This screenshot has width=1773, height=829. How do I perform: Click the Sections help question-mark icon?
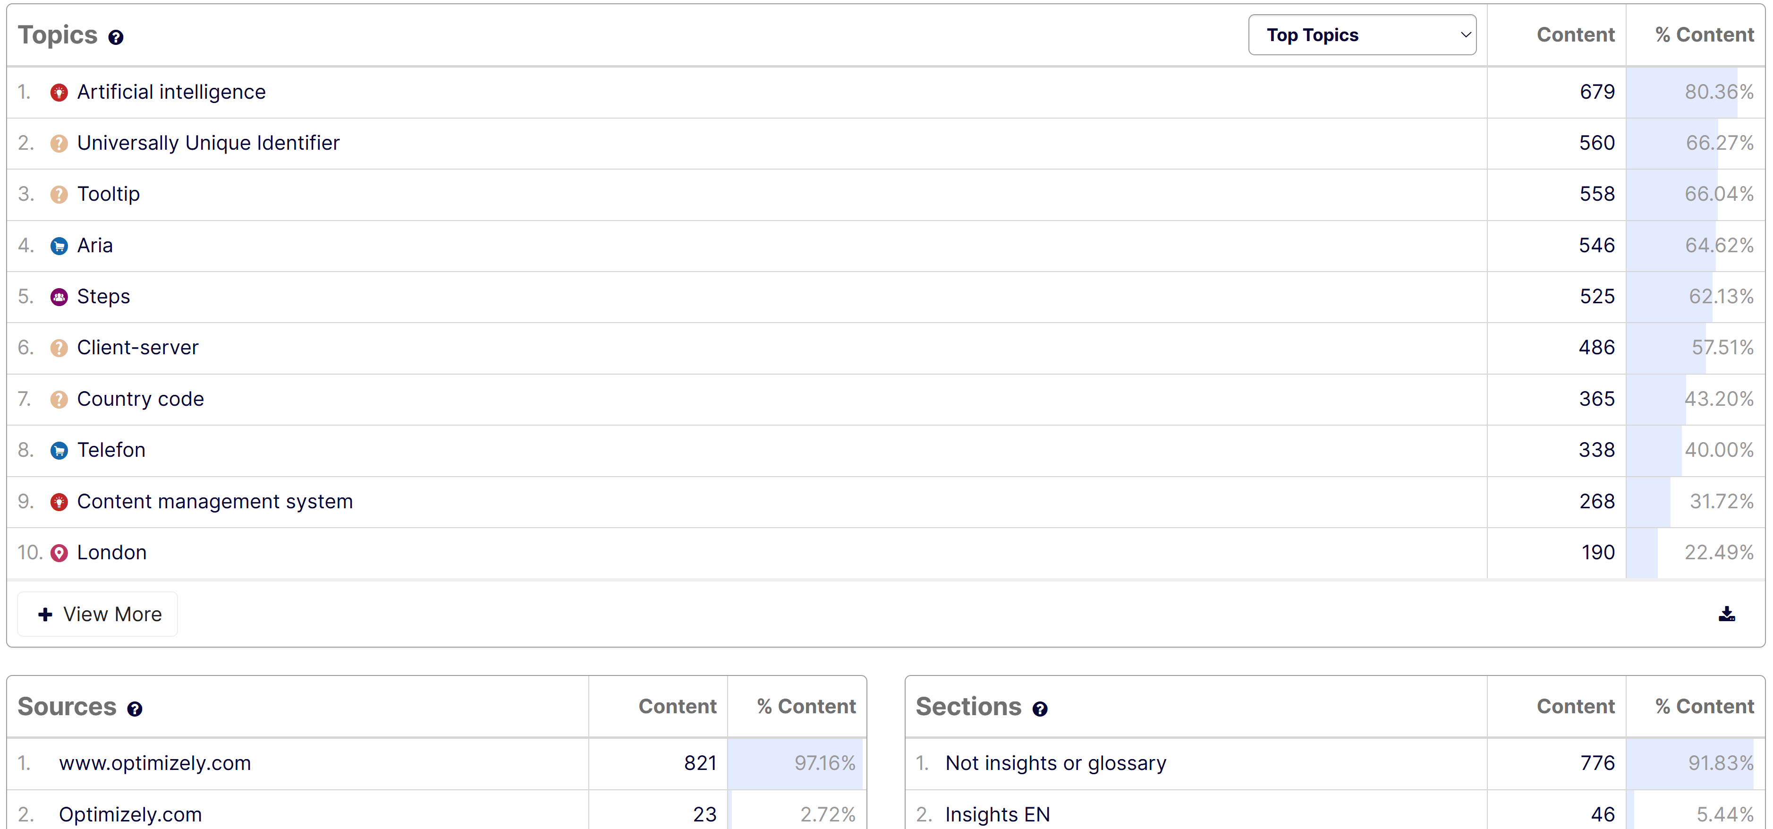1039,709
